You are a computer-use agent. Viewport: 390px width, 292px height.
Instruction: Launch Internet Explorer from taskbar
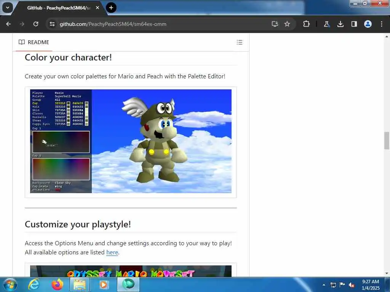pyautogui.click(x=34, y=284)
